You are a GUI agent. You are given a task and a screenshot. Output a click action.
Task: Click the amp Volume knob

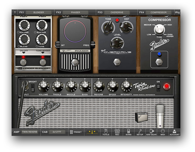[43, 86]
